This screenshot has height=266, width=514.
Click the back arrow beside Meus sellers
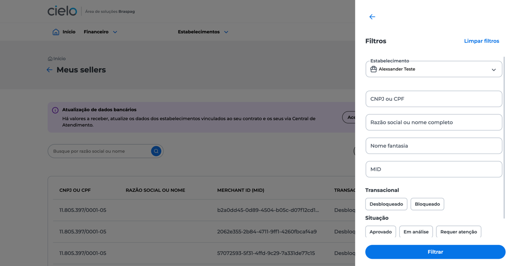click(50, 70)
